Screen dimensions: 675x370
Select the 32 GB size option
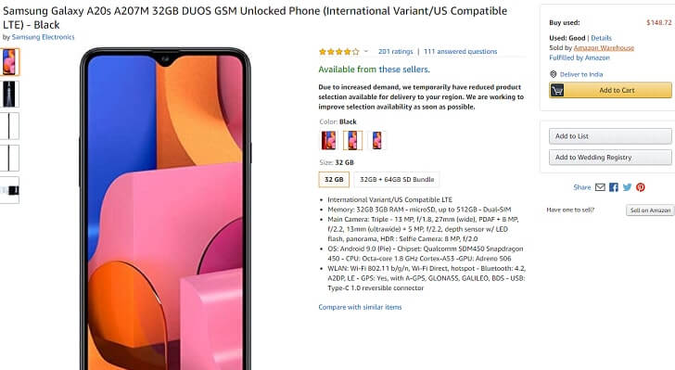click(x=334, y=179)
